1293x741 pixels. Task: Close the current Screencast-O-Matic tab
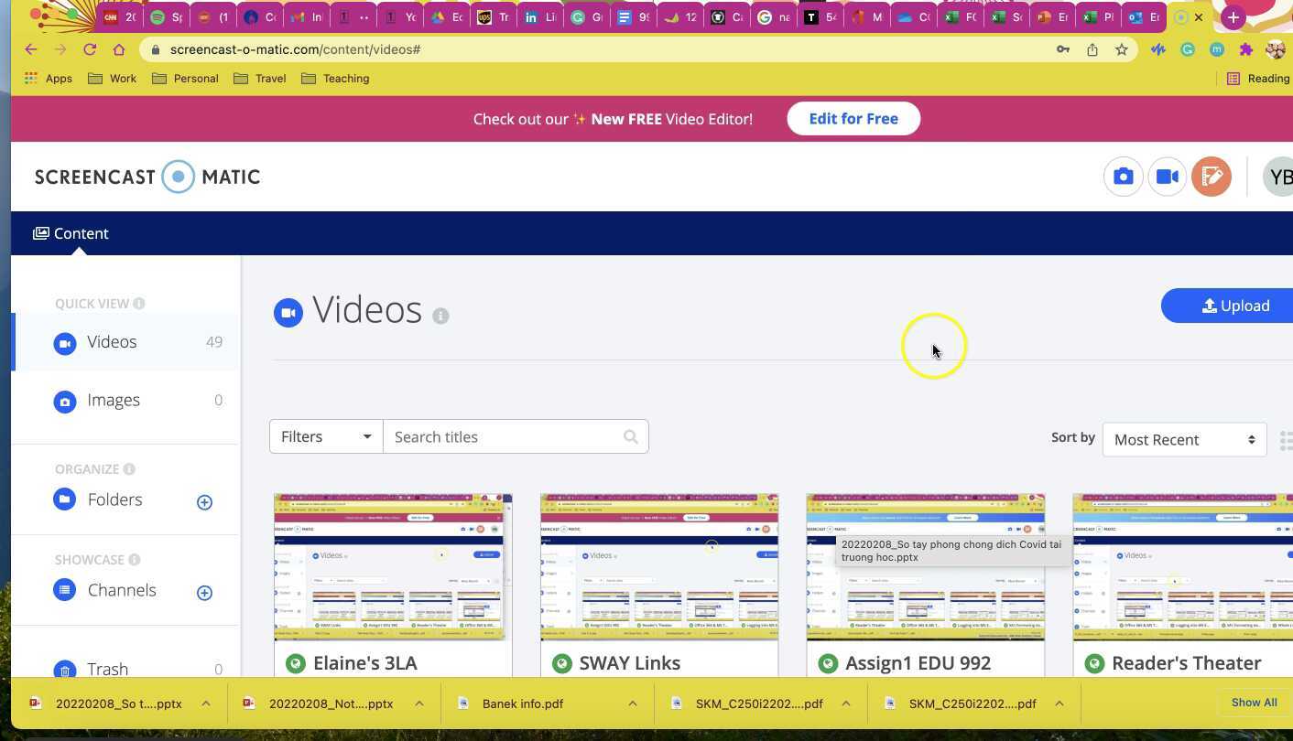pos(1199,17)
